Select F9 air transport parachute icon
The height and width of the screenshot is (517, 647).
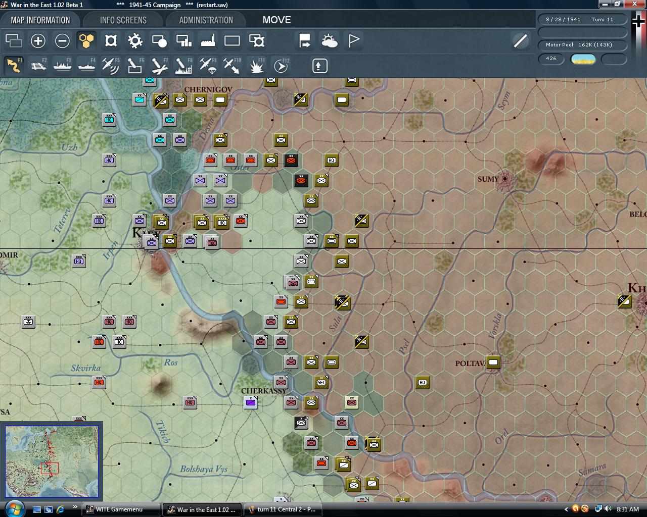tap(208, 66)
